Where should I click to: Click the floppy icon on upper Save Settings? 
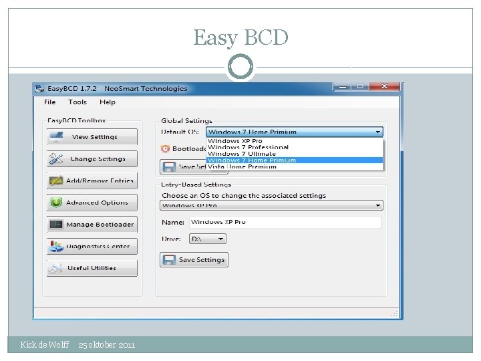click(169, 166)
